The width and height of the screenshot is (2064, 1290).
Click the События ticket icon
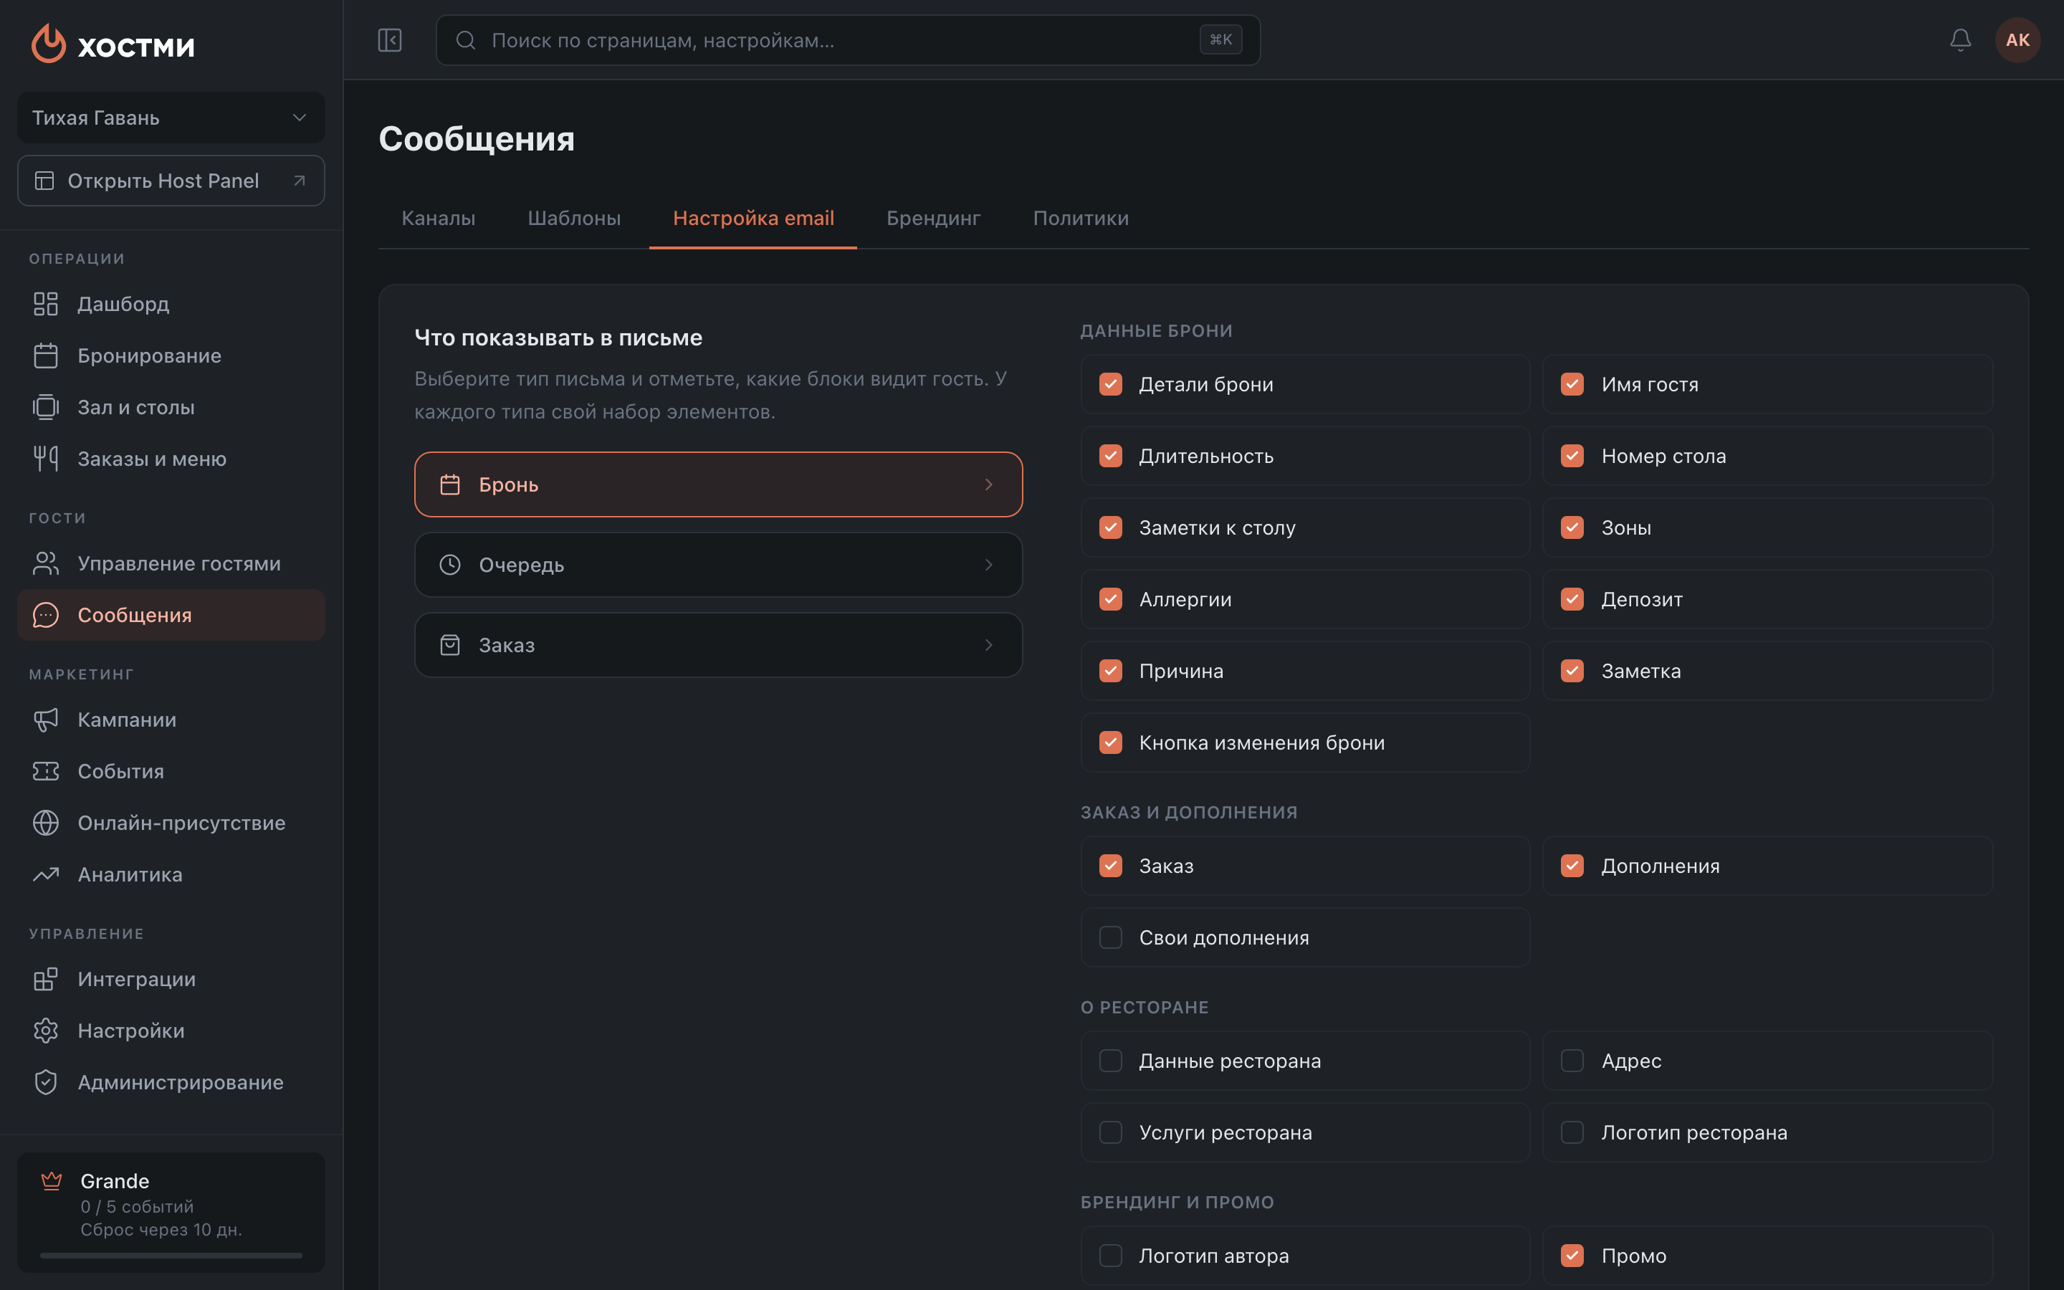(46, 771)
